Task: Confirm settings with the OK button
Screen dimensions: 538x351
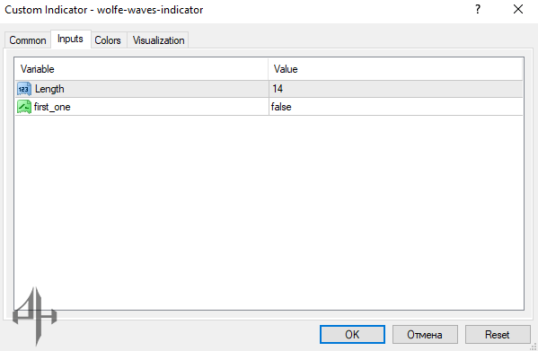Action: pos(352,335)
